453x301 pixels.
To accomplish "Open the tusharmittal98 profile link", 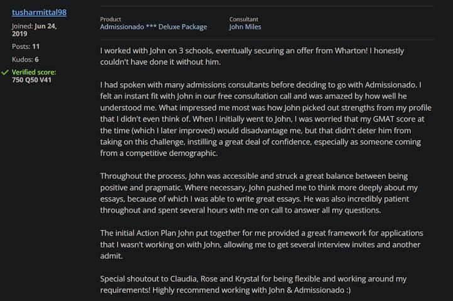I will pos(39,12).
